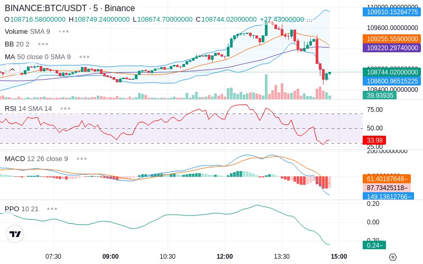Viewport: 423px width, 264px height.
Task: Open more options for MA indicator
Action: [85, 57]
